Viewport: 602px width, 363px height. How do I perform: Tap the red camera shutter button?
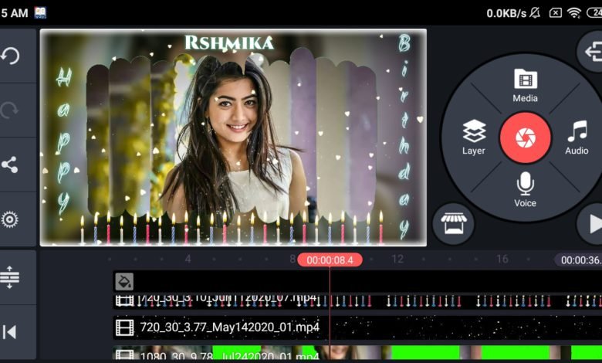tap(525, 137)
